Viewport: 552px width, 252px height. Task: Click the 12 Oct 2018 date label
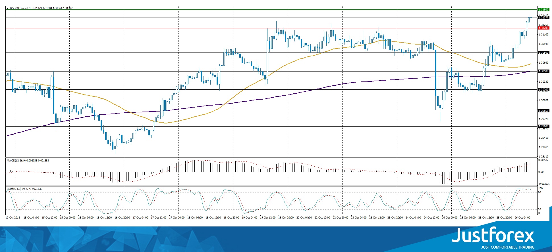point(13,218)
